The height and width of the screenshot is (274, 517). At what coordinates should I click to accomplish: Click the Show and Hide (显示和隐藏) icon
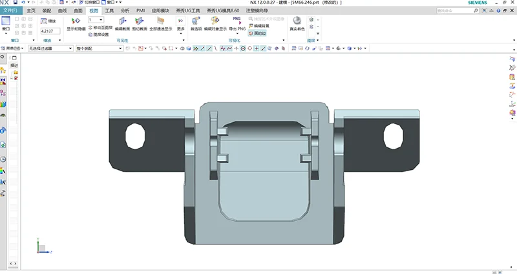pos(76,21)
